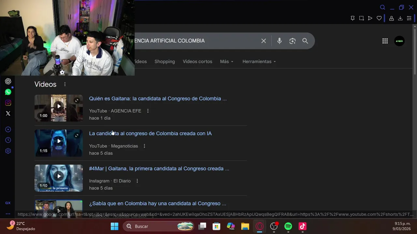Open OBS Studio from taskbar
Viewport: 417px width, 234px height.
click(274, 226)
